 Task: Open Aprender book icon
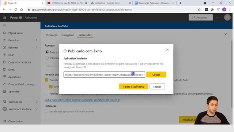4,91
